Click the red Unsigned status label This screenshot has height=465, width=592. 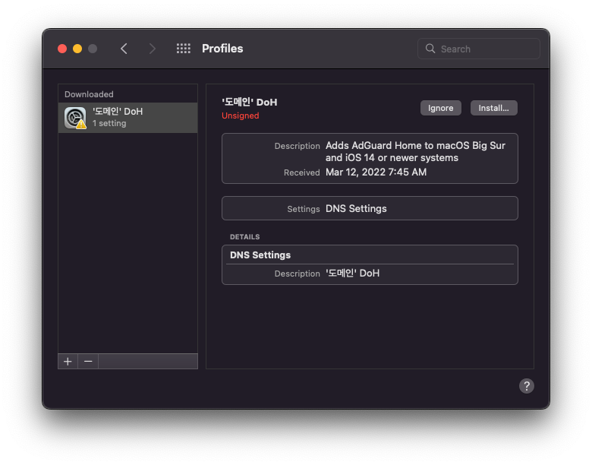240,115
